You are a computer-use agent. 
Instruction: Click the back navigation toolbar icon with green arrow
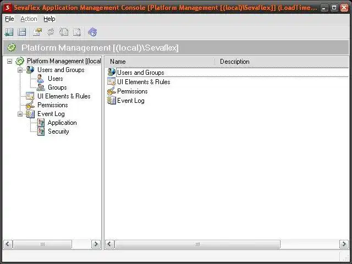[x=9, y=32]
